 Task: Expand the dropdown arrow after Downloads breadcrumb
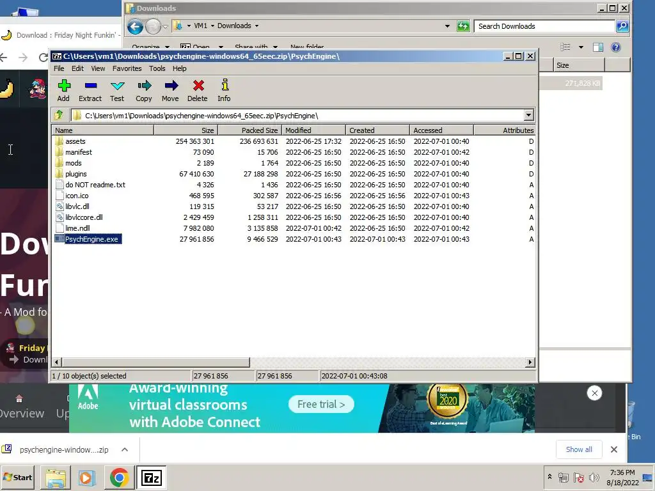tap(257, 26)
